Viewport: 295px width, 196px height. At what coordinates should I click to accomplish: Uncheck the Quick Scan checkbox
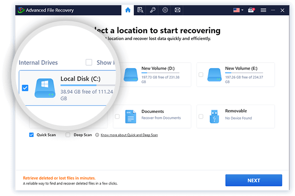(x=31, y=135)
